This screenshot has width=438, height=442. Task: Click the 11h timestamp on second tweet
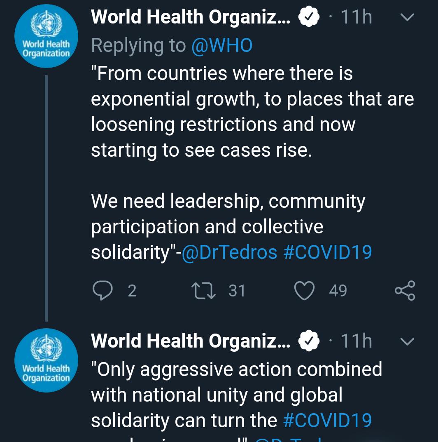(356, 341)
